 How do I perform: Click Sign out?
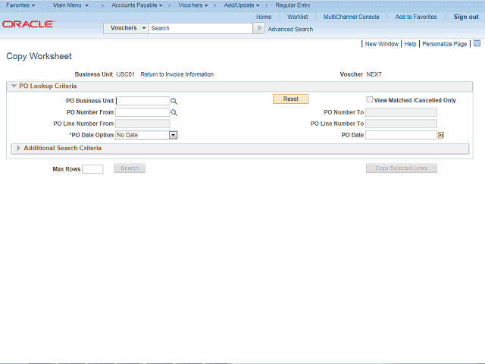pos(466,17)
